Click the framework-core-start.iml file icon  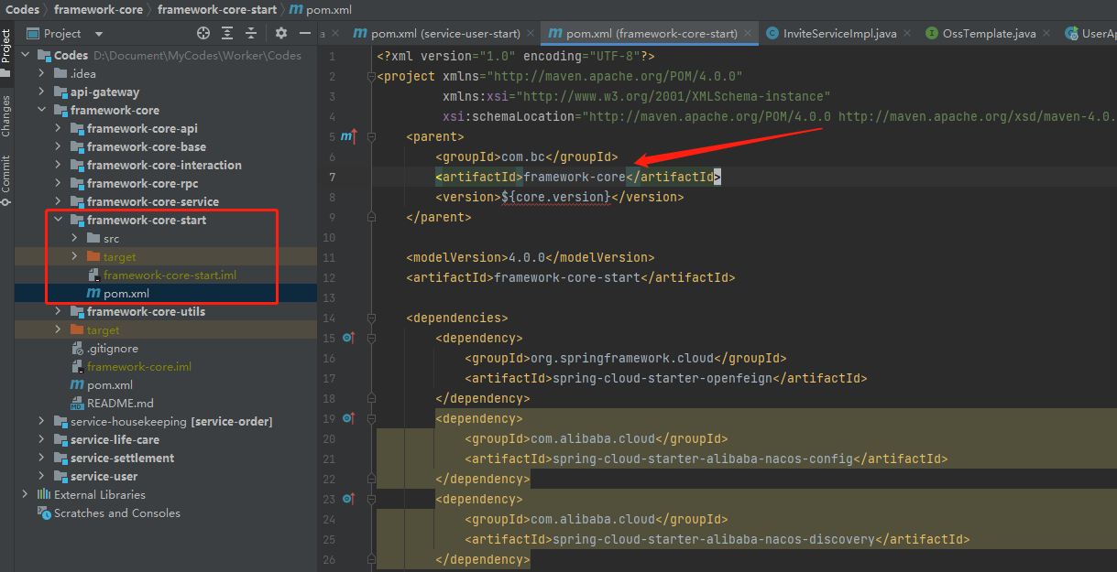click(93, 275)
